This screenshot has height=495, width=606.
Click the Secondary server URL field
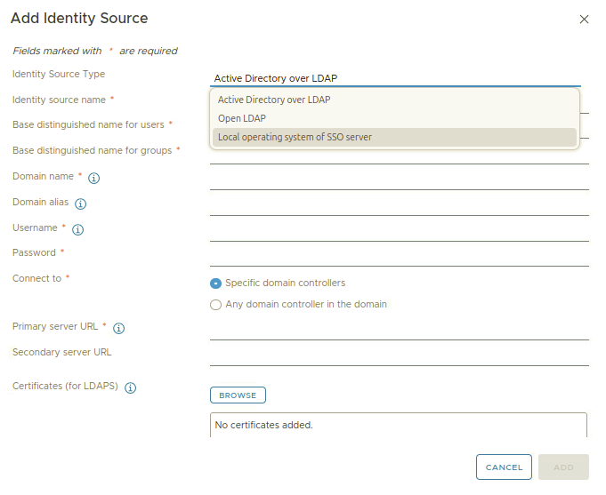400,356
